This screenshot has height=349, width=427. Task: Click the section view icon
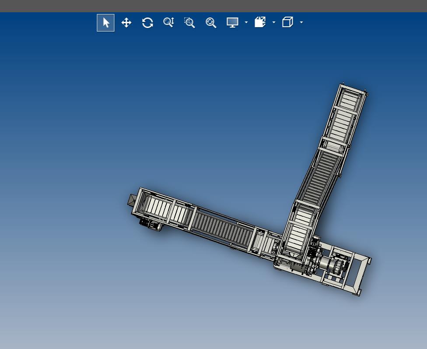point(260,22)
